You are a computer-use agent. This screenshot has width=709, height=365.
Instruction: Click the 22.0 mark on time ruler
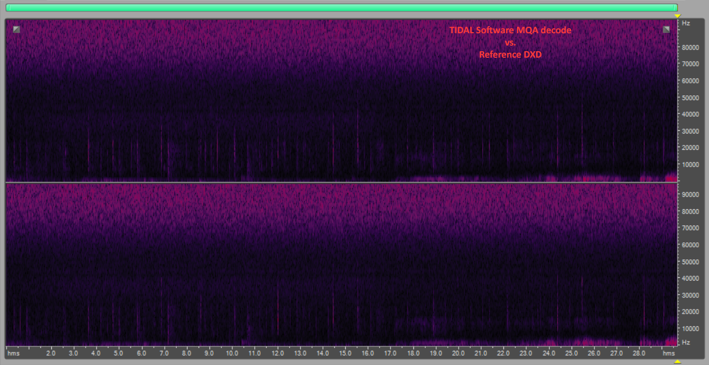click(503, 354)
